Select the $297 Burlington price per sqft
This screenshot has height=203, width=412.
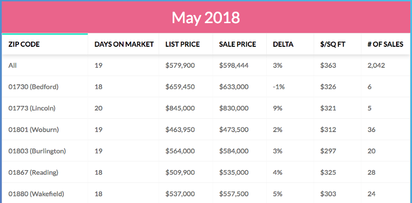coord(328,151)
